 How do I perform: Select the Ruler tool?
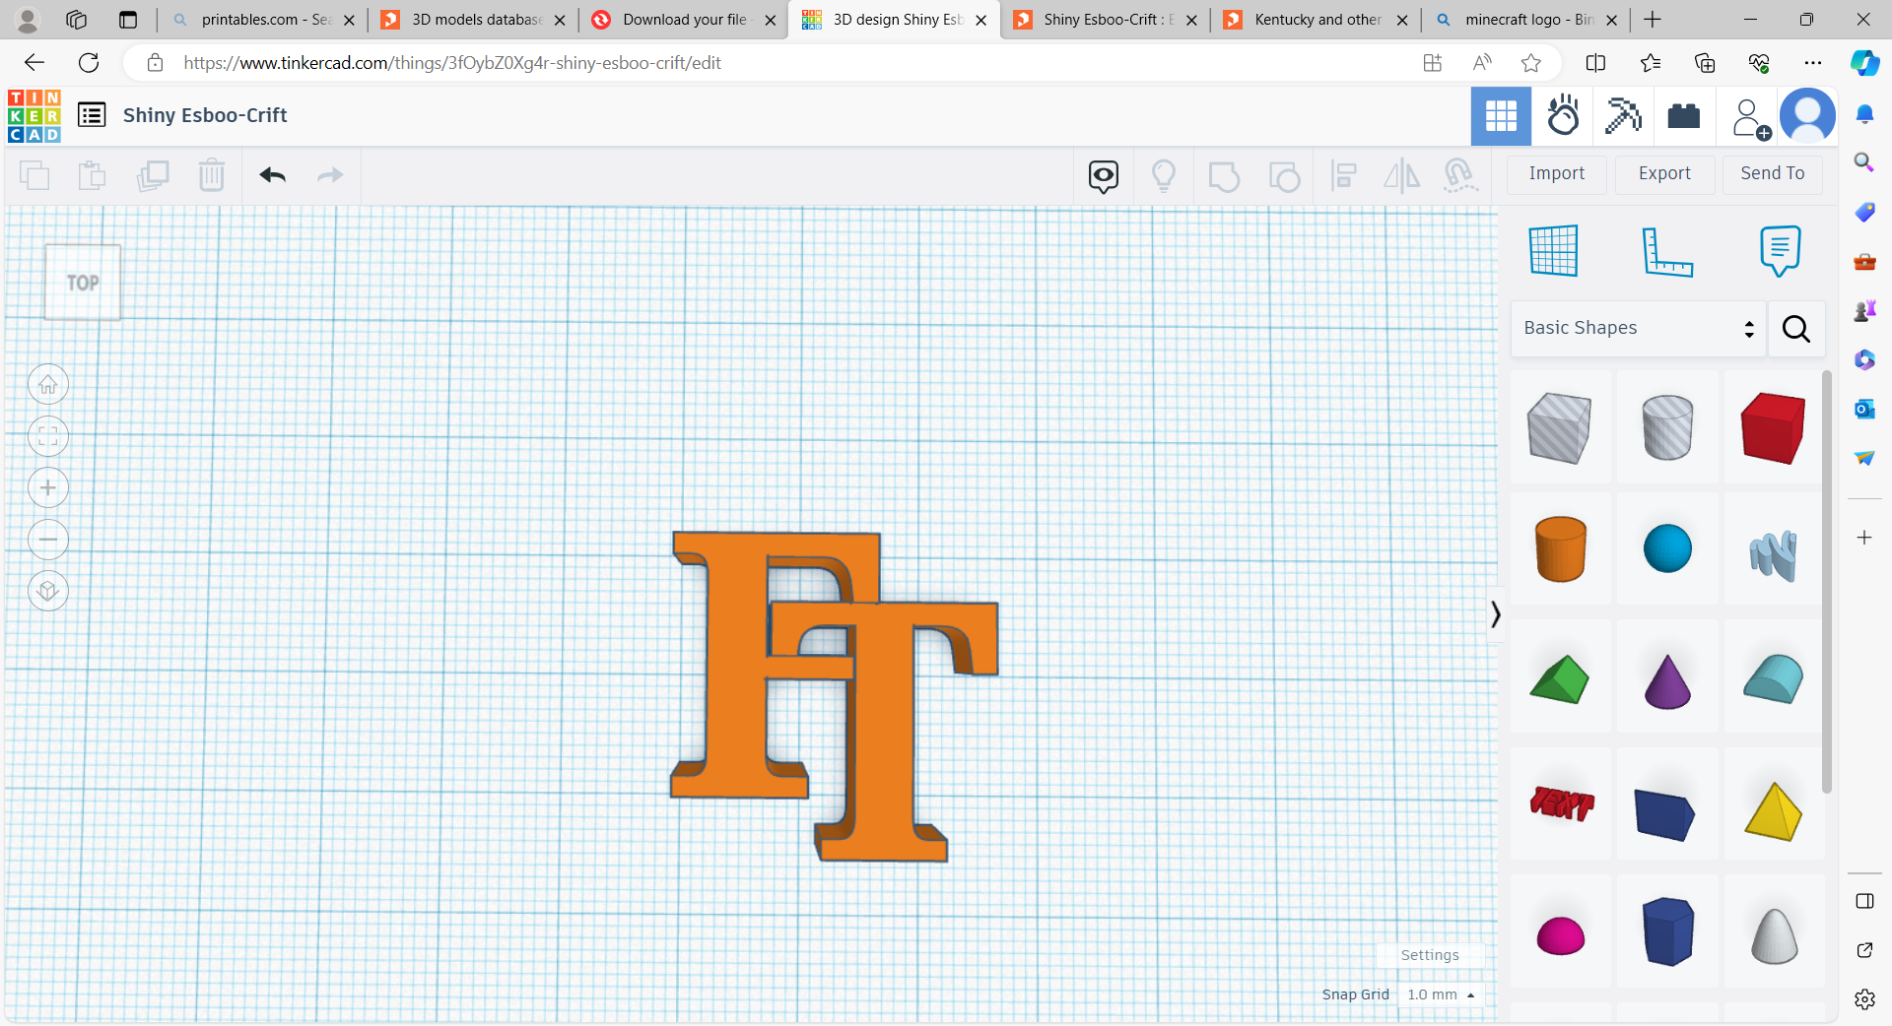coord(1667,250)
